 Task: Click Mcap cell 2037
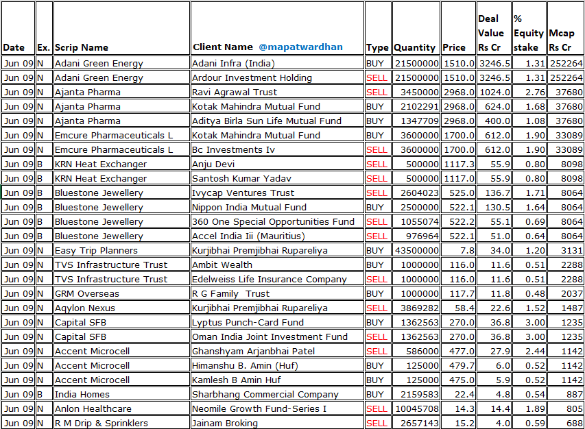[566, 294]
